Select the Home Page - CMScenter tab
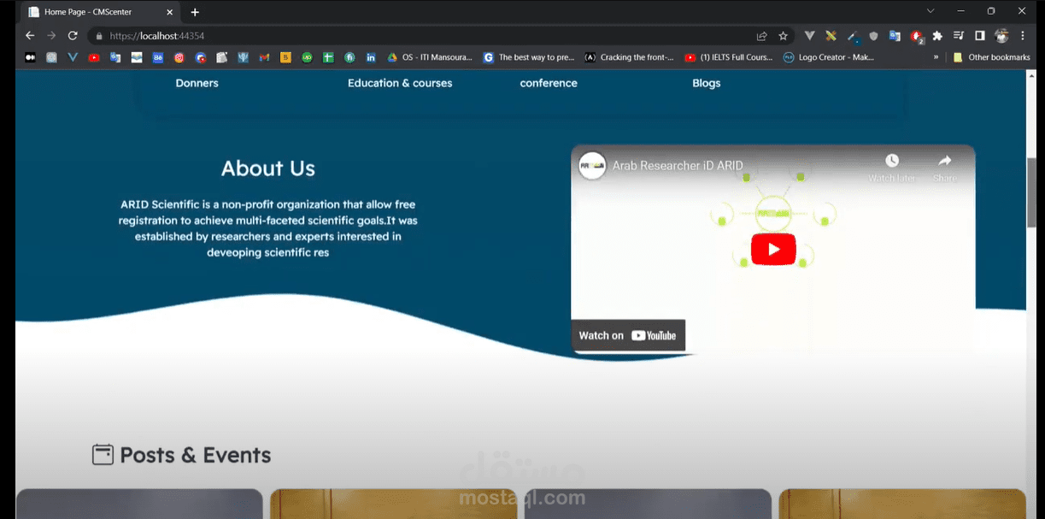The image size is (1045, 519). point(100,12)
